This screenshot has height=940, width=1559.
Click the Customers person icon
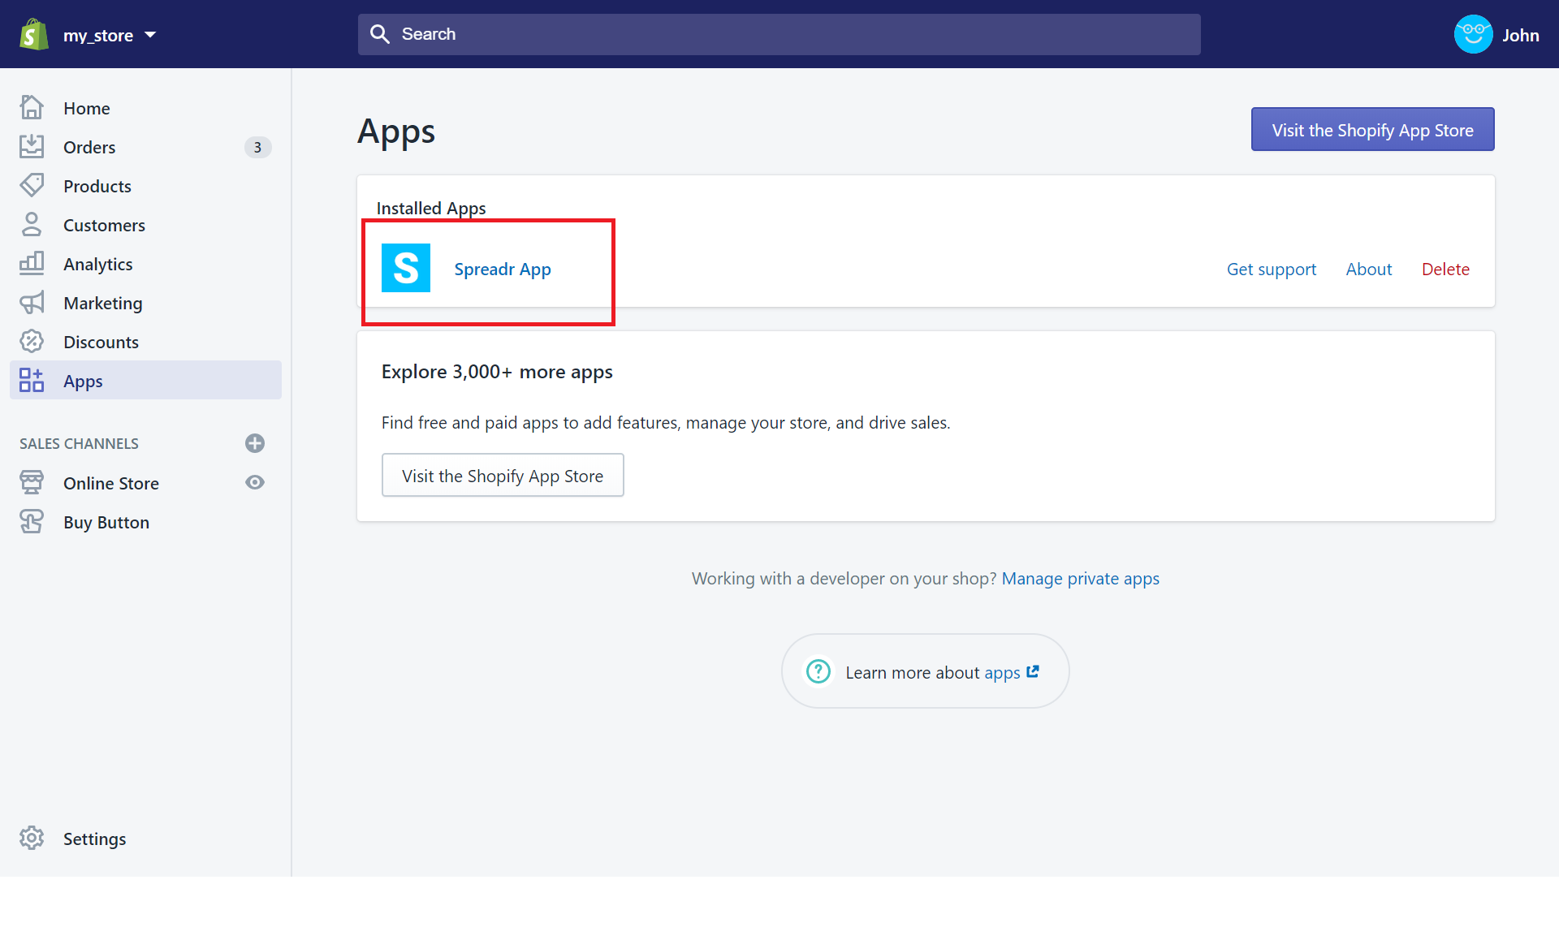(32, 225)
